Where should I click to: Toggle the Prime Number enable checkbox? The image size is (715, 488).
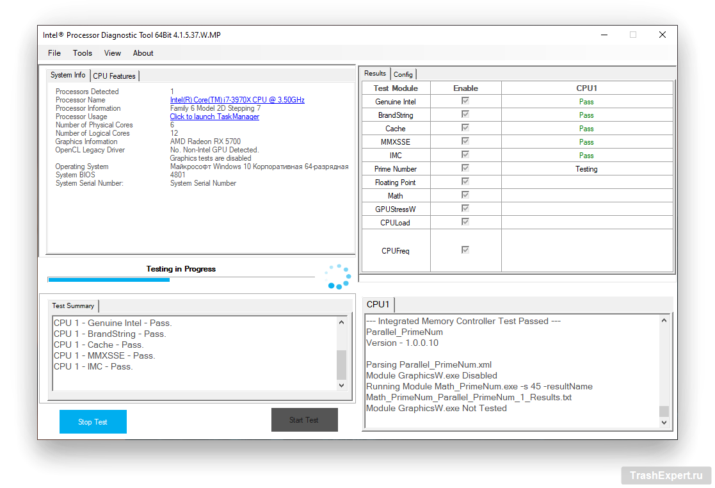tap(465, 168)
